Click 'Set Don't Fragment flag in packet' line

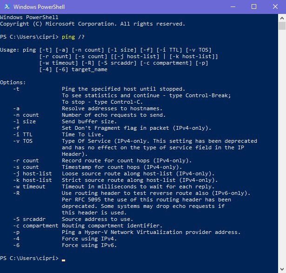coord(136,128)
